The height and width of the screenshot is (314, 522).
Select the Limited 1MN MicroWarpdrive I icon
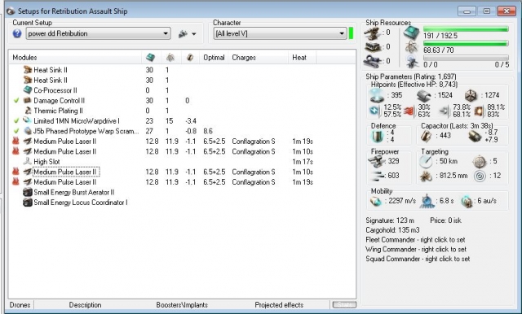click(27, 121)
